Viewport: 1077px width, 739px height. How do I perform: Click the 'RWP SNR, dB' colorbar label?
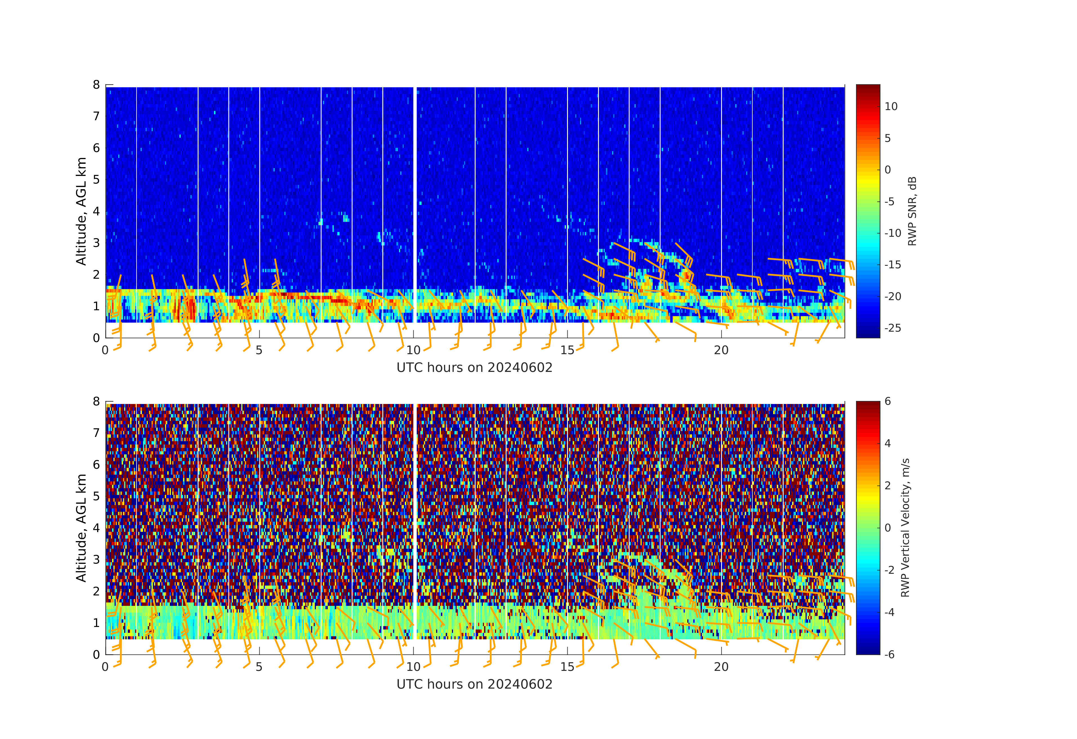(912, 211)
